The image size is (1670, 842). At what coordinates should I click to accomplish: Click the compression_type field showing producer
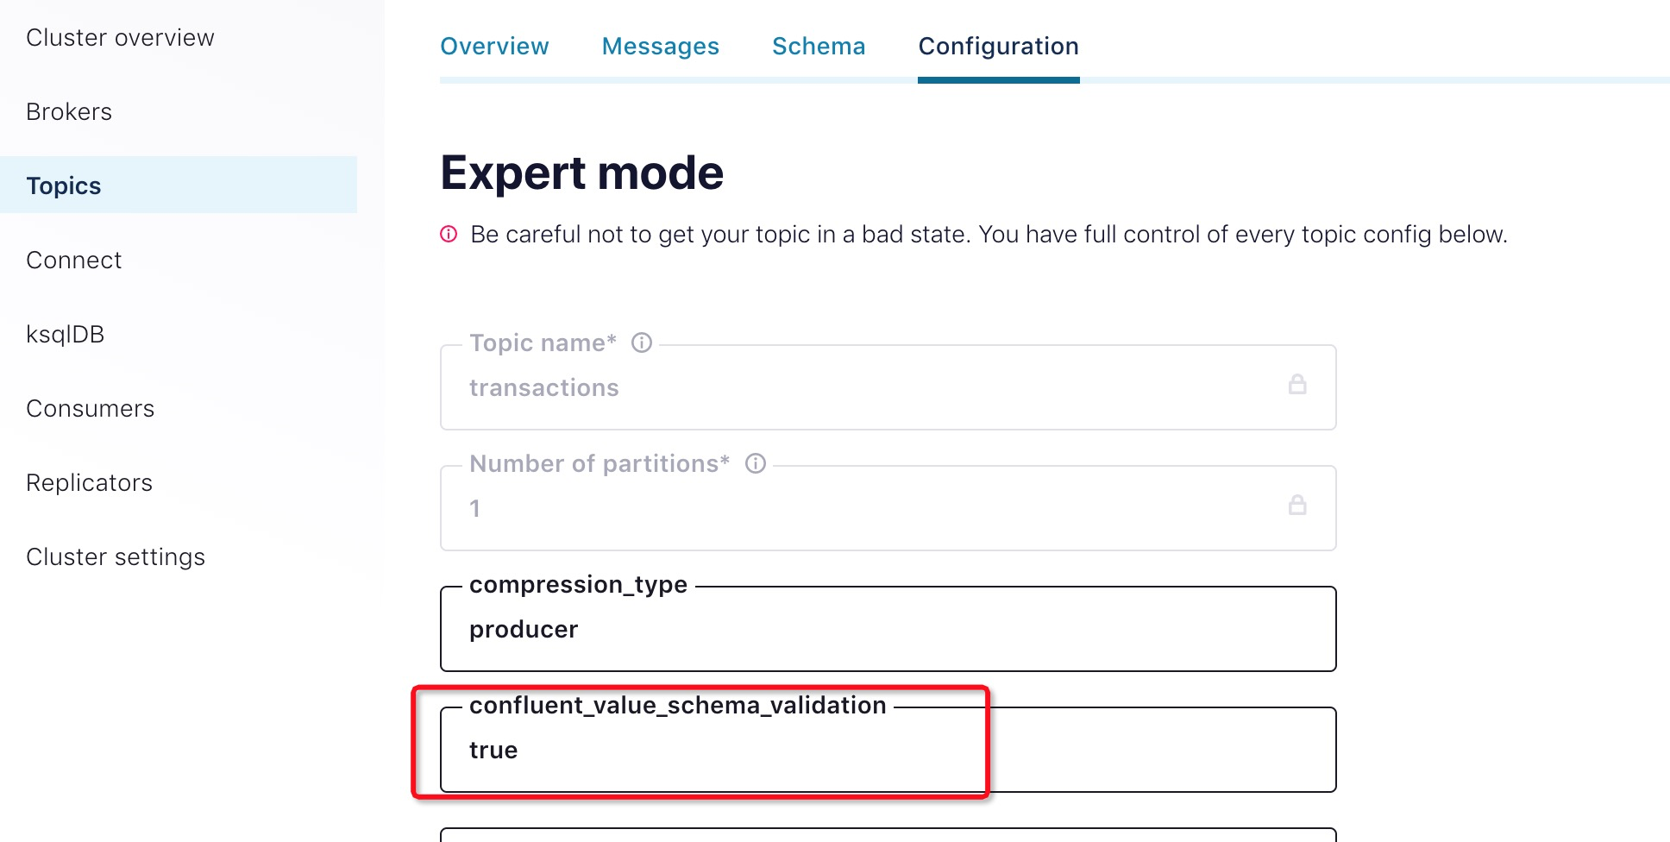(x=888, y=630)
